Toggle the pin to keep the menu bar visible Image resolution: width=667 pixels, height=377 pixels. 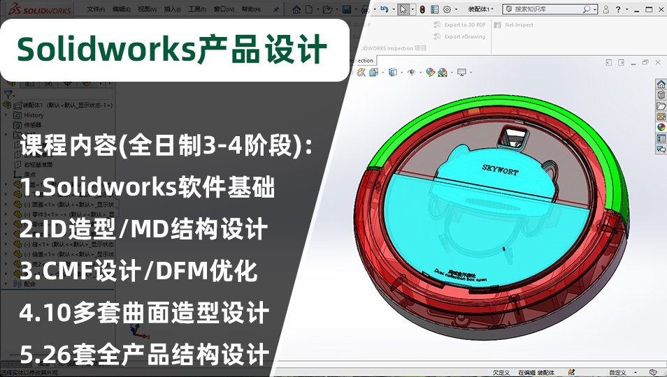pos(275,9)
